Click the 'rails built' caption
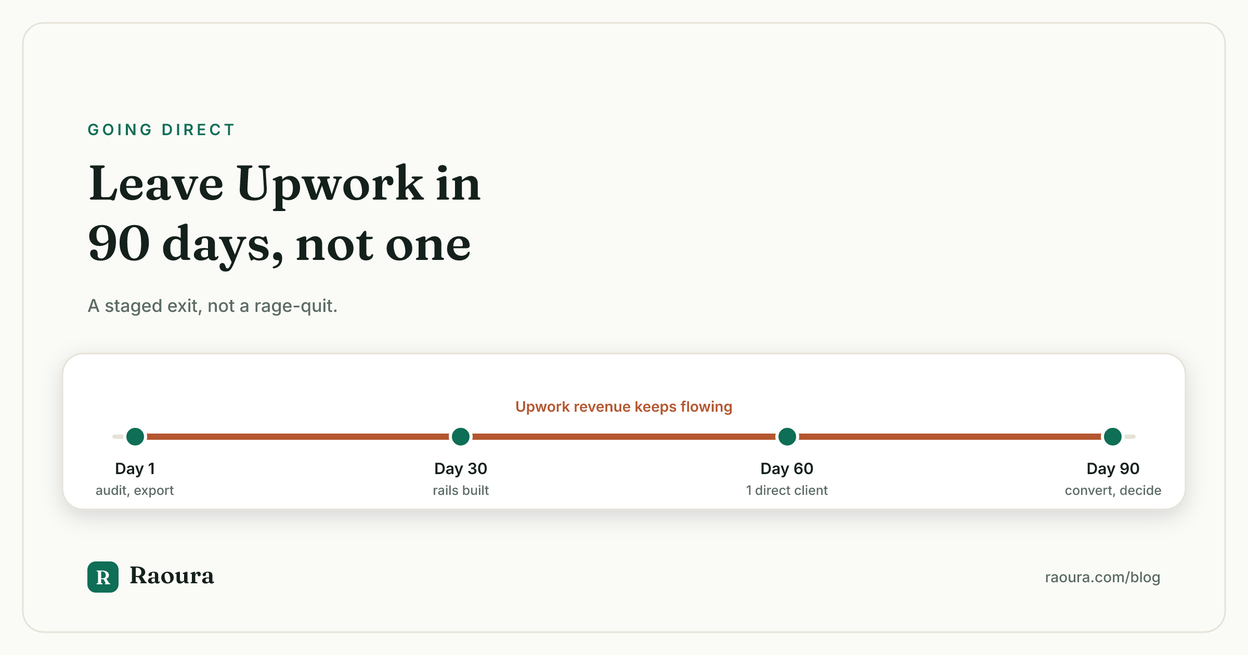Image resolution: width=1248 pixels, height=655 pixels. click(x=461, y=491)
